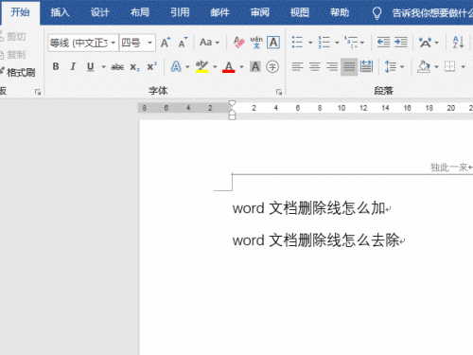Click 剪切 cut button

pos(12,37)
